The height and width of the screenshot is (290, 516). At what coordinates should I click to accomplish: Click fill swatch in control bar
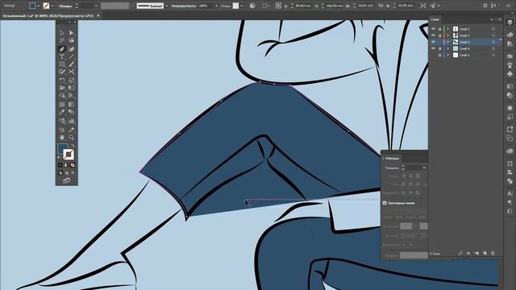[32, 6]
